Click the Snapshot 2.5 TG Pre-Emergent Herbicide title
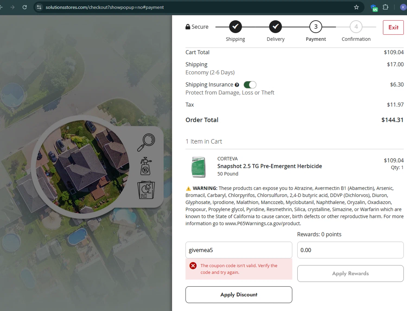 [x=270, y=166]
